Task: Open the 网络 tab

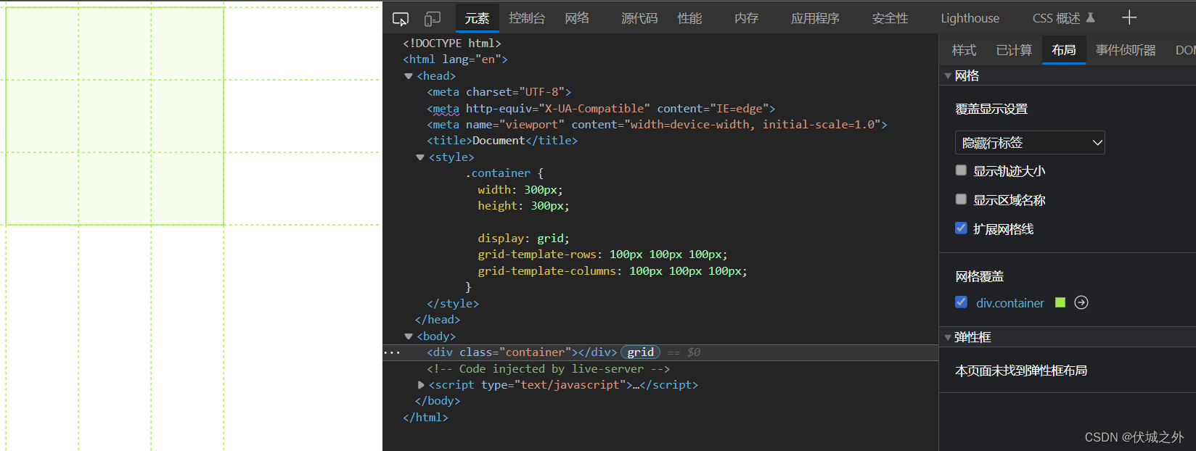Action: [577, 18]
